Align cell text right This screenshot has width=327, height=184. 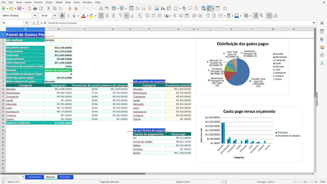pos(113,16)
